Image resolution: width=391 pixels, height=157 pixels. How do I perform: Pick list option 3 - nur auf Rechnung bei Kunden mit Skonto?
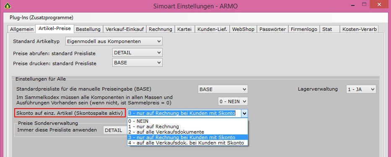click(x=187, y=137)
